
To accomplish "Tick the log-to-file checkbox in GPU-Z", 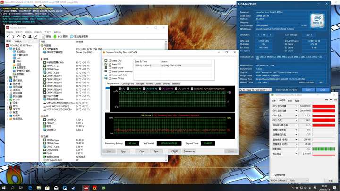I will [273, 175].
